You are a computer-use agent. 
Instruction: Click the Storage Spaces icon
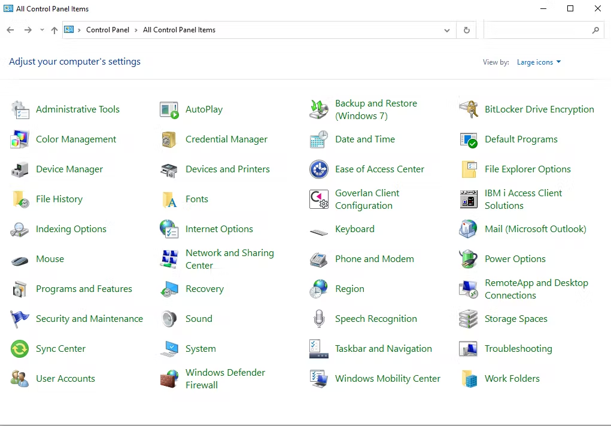tap(469, 319)
